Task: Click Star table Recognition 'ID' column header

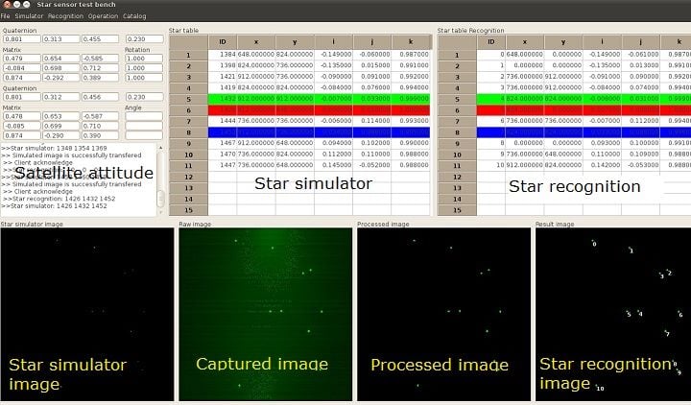Action: (x=491, y=42)
